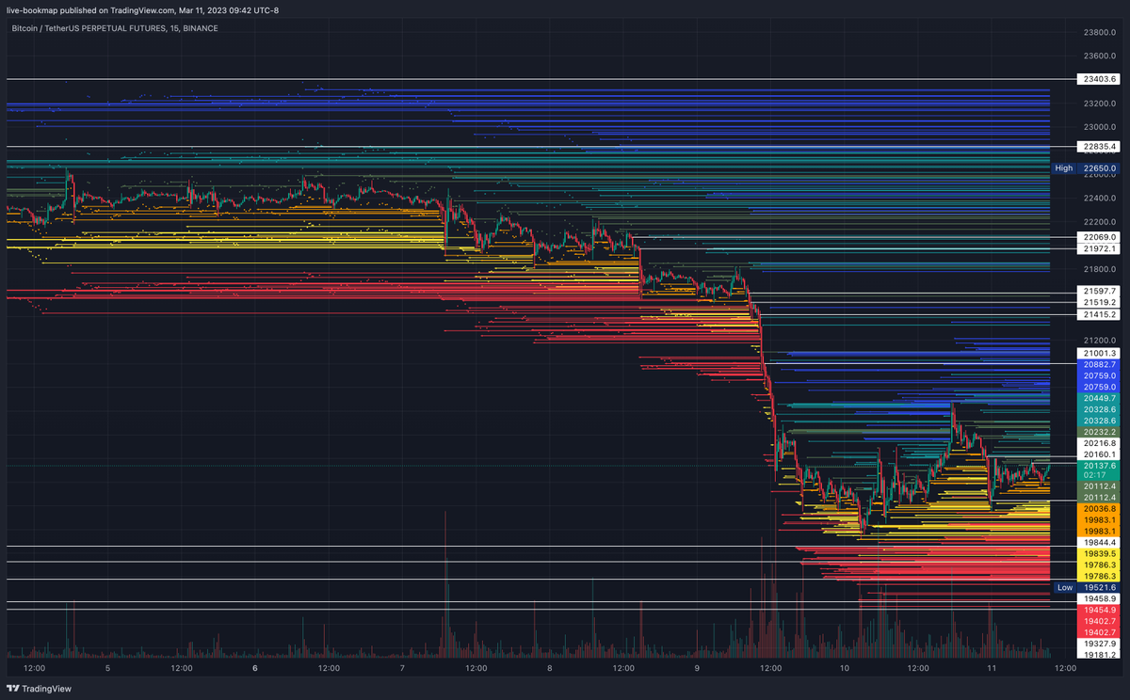
Task: Click the 21800.0 price axis tick
Action: click(1099, 269)
